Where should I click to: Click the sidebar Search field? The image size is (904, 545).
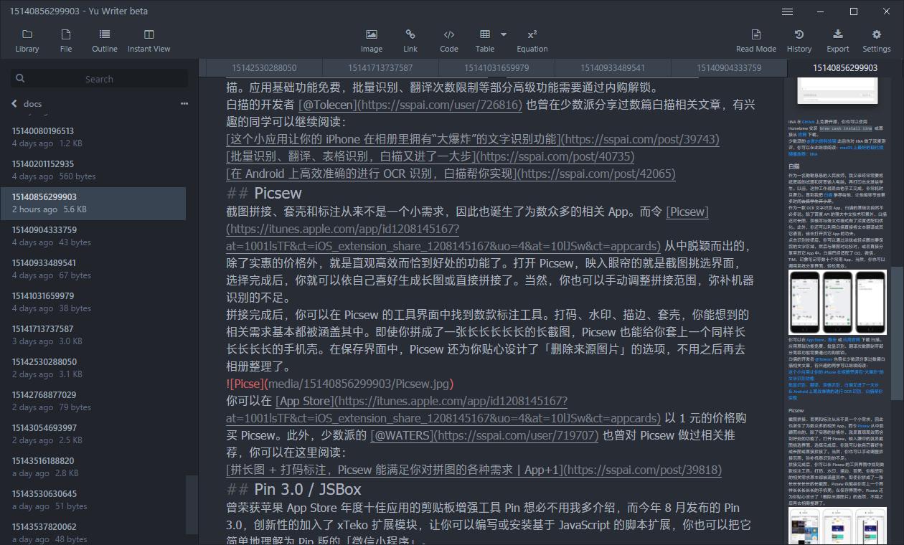point(99,79)
